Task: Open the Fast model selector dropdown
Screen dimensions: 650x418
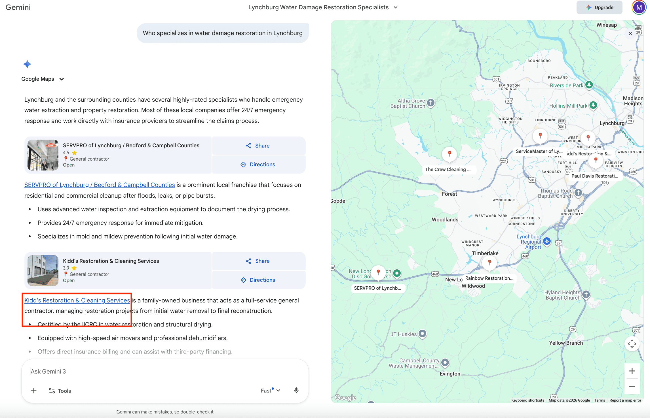Action: [x=271, y=391]
